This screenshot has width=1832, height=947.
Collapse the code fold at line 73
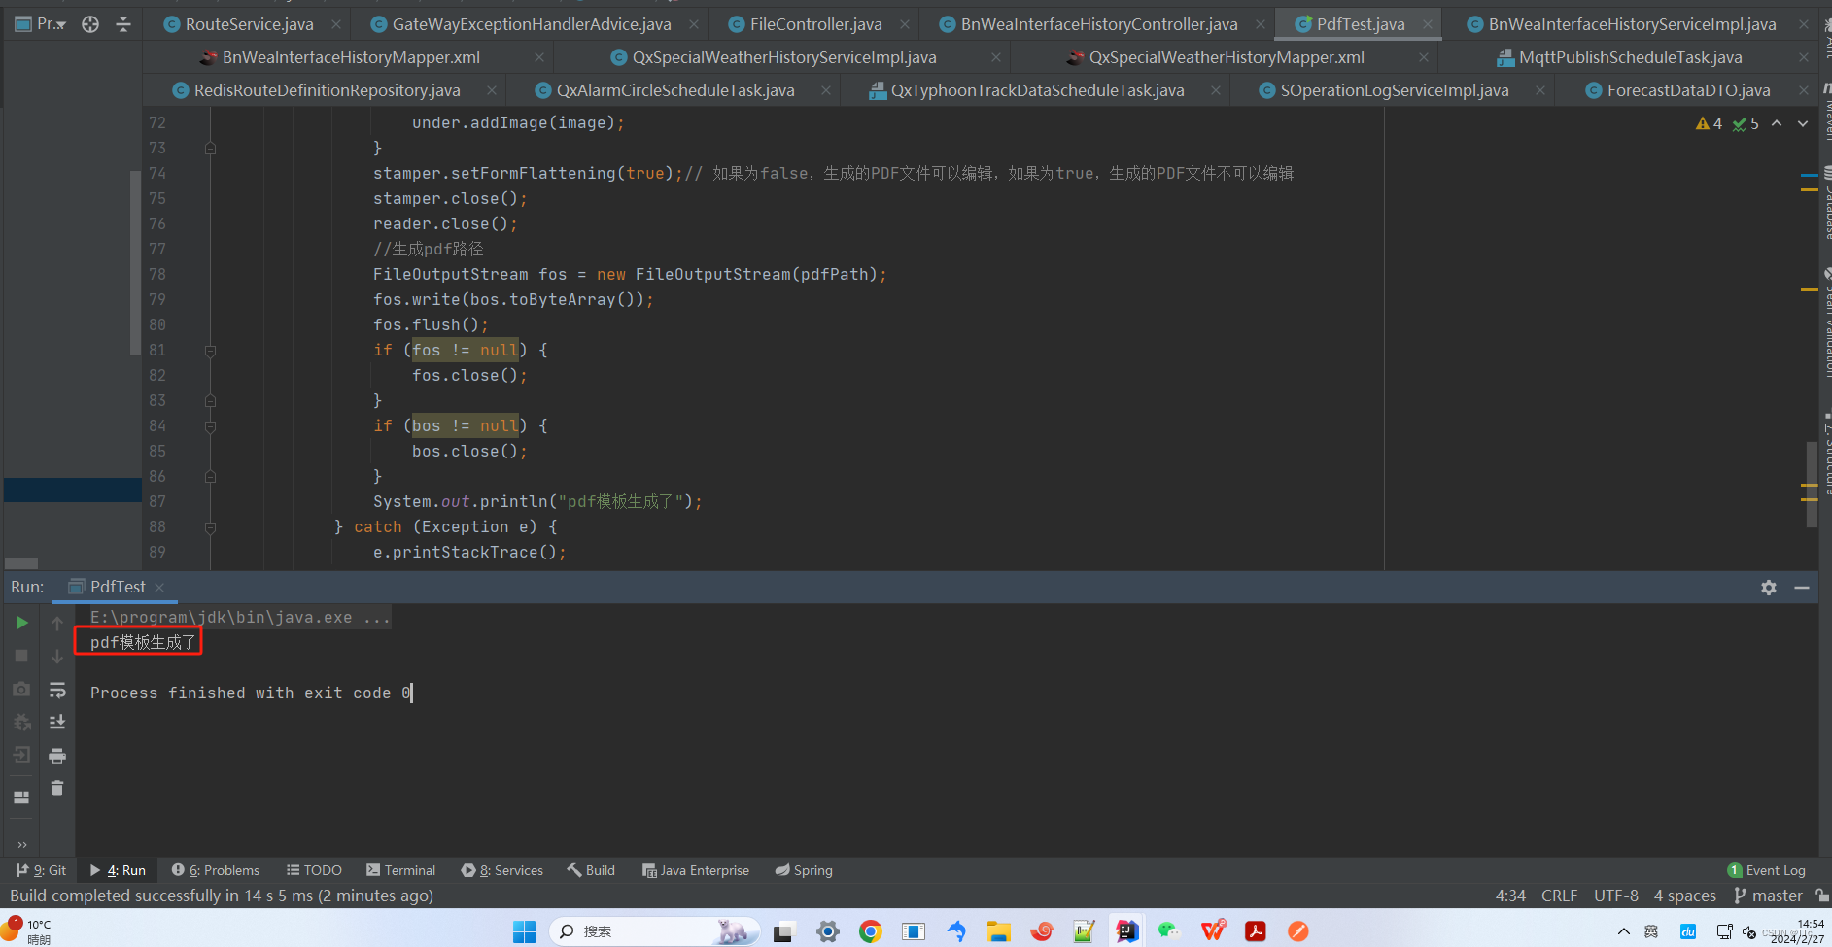point(211,148)
